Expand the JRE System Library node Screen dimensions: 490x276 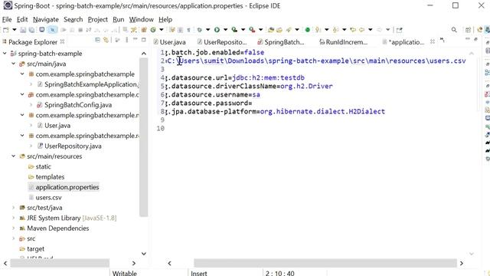[14, 218]
